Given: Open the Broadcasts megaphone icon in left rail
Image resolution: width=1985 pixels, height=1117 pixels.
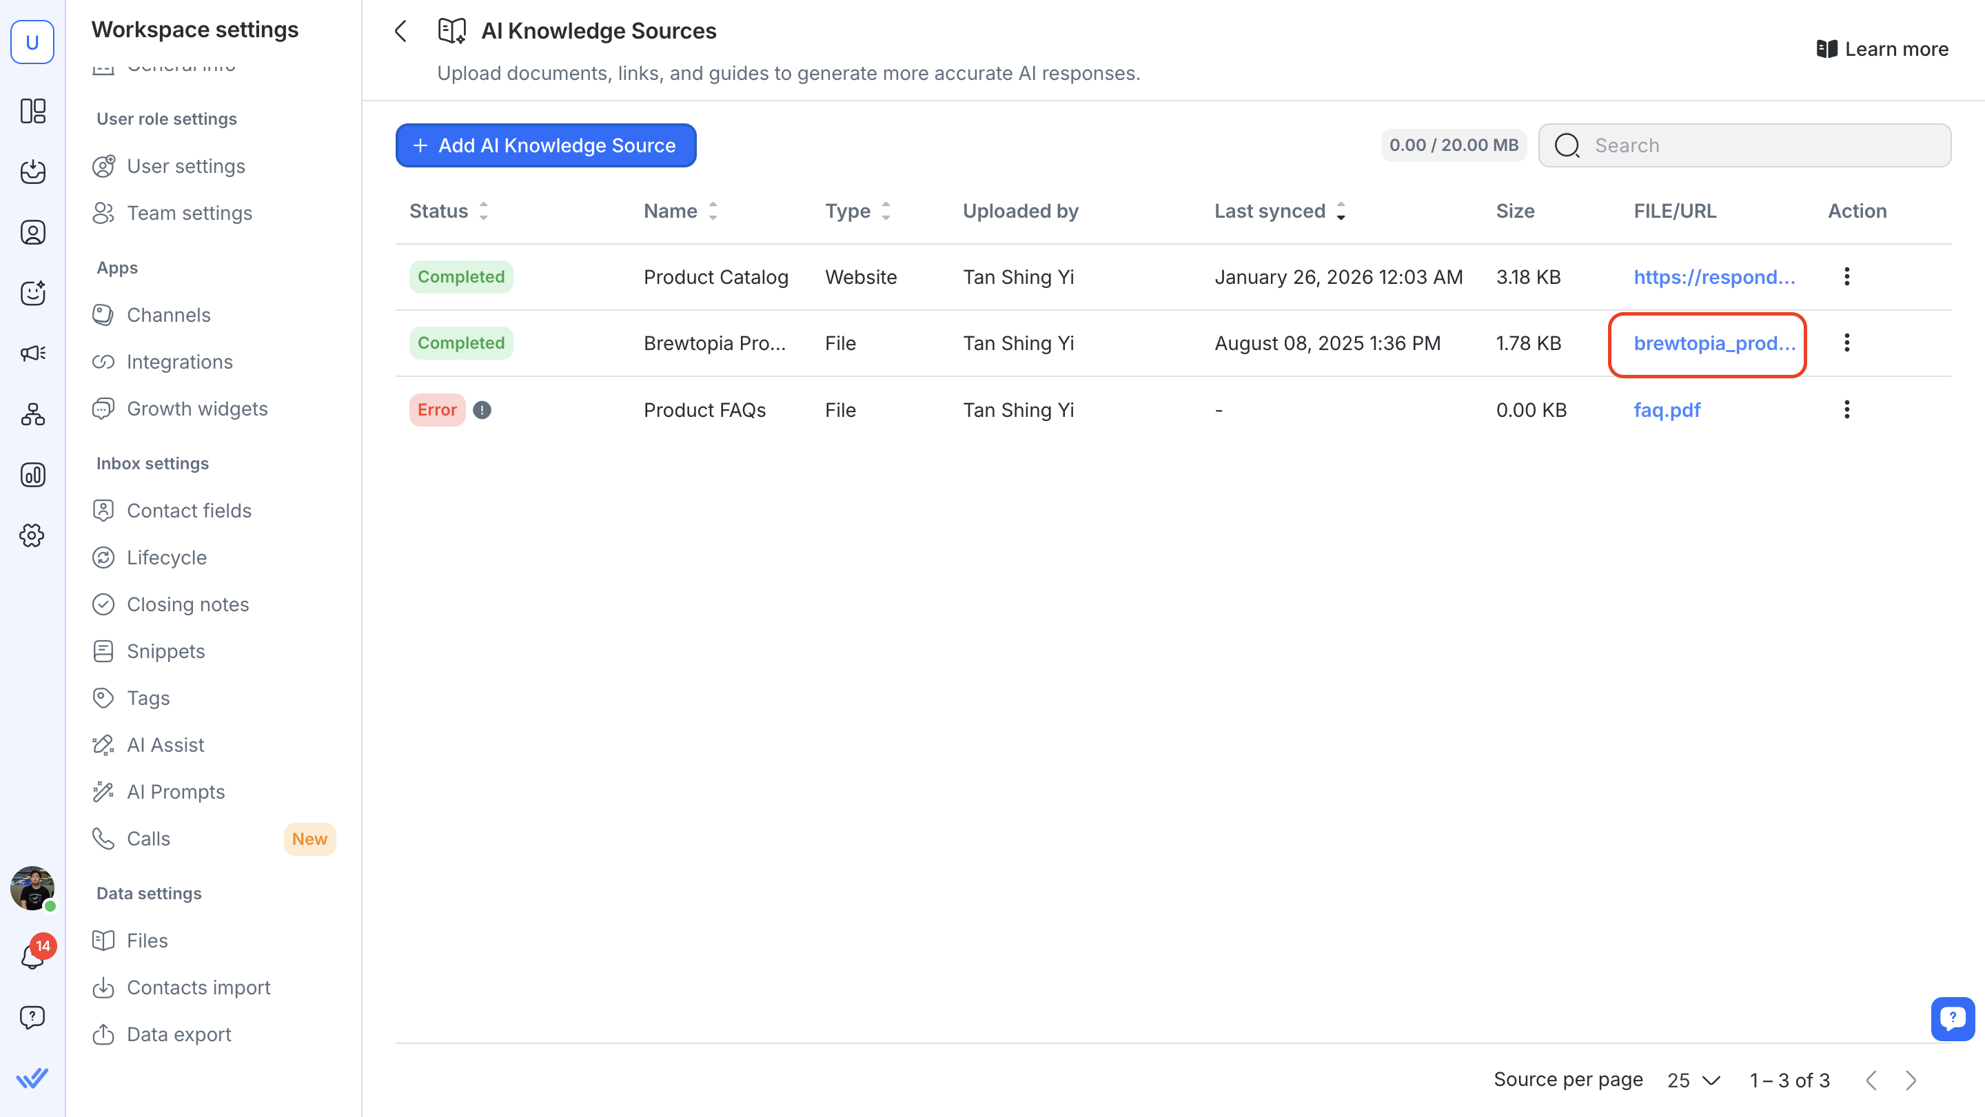Looking at the screenshot, I should pos(32,353).
